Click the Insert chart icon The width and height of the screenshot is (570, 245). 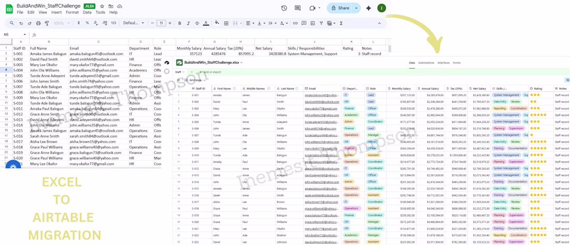click(312, 23)
